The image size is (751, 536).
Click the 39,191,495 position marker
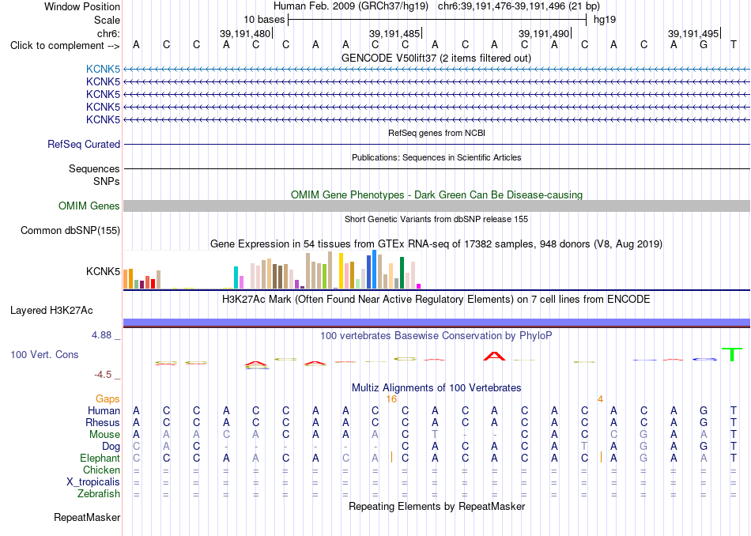tap(693, 33)
